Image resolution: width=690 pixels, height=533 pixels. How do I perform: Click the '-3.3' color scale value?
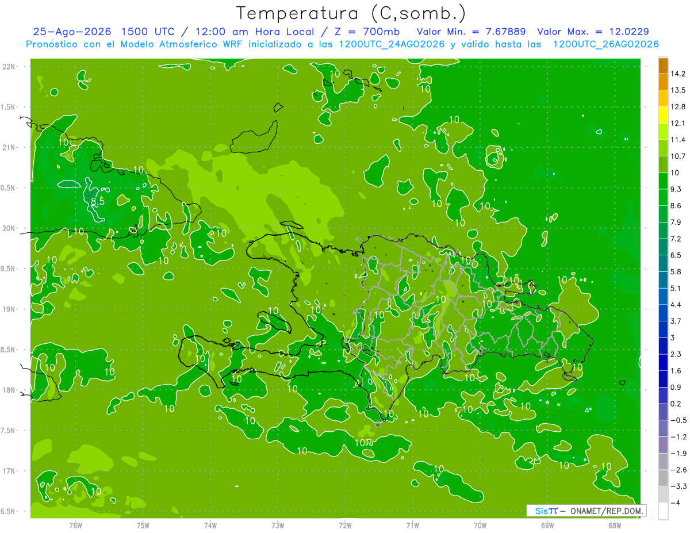[x=678, y=486]
